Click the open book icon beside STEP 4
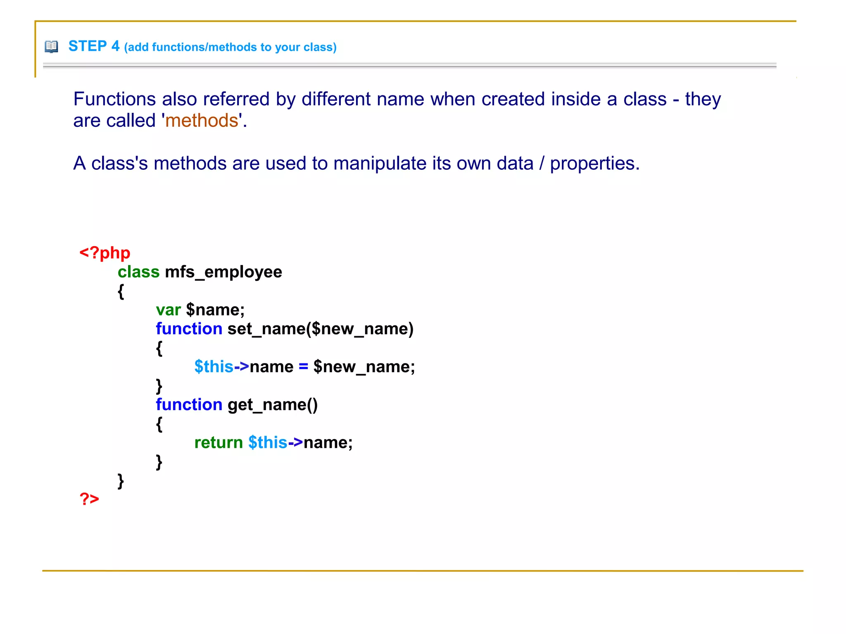This screenshot has height=634, width=846. pos(51,46)
